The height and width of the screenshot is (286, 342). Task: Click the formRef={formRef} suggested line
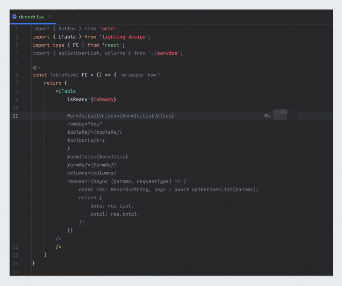tap(91, 165)
